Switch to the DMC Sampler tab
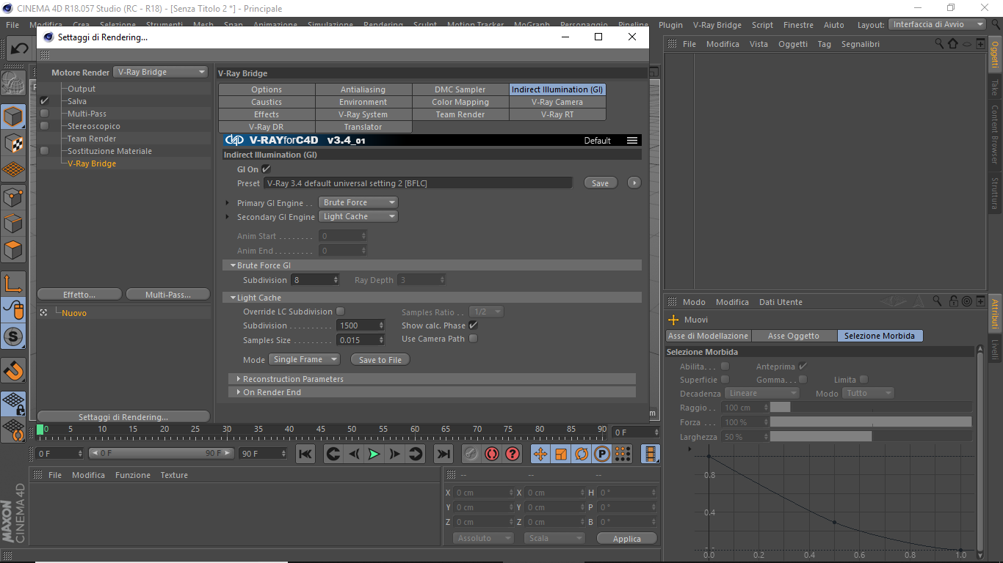The width and height of the screenshot is (1003, 563). click(460, 89)
